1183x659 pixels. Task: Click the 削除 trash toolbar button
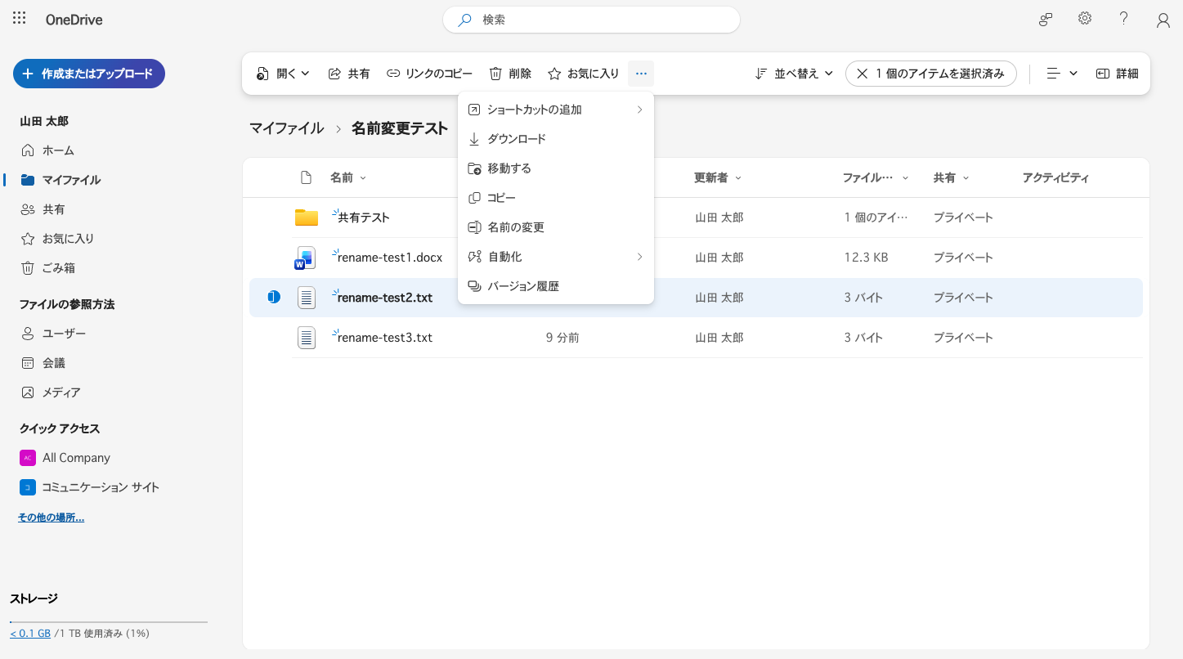pyautogui.click(x=510, y=74)
